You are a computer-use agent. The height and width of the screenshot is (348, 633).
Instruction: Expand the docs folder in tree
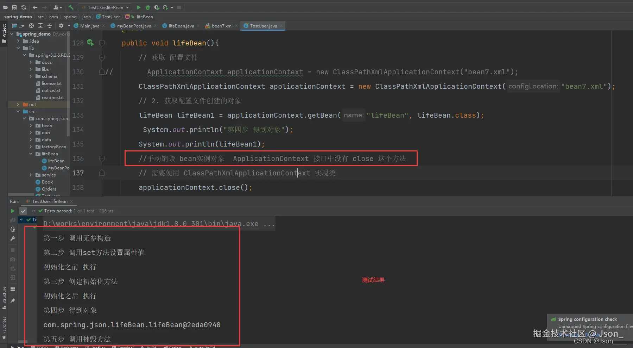click(31, 62)
